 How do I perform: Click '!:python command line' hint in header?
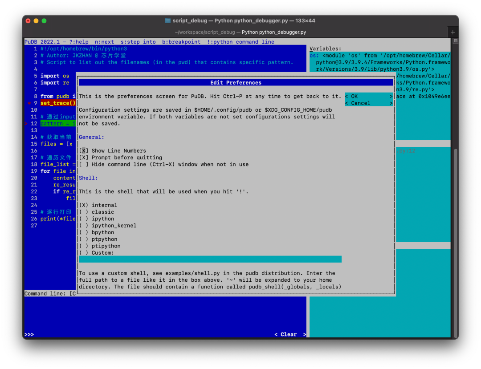[x=240, y=42]
